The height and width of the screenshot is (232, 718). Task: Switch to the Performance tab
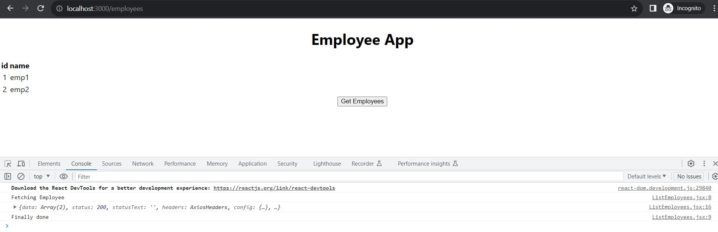tap(180, 164)
